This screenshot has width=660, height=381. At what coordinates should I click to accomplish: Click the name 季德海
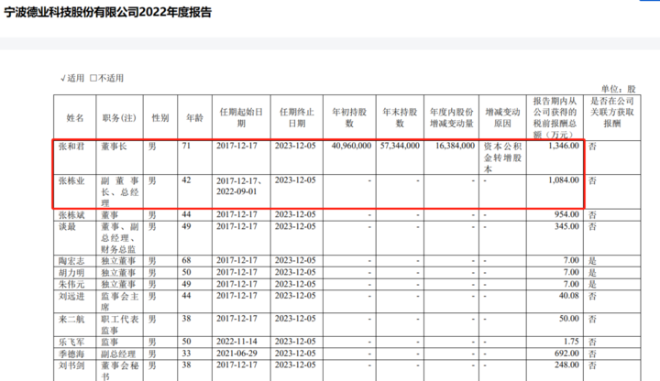click(x=71, y=354)
